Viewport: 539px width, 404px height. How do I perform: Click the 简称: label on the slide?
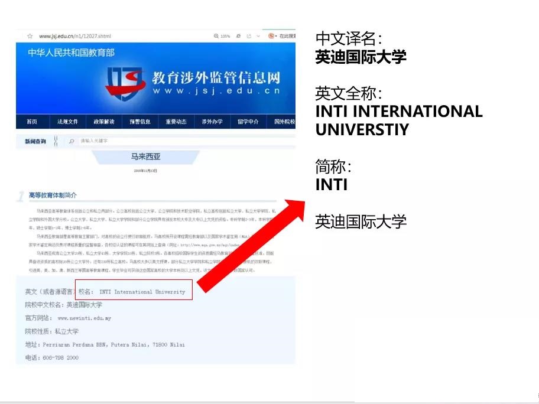(x=333, y=167)
